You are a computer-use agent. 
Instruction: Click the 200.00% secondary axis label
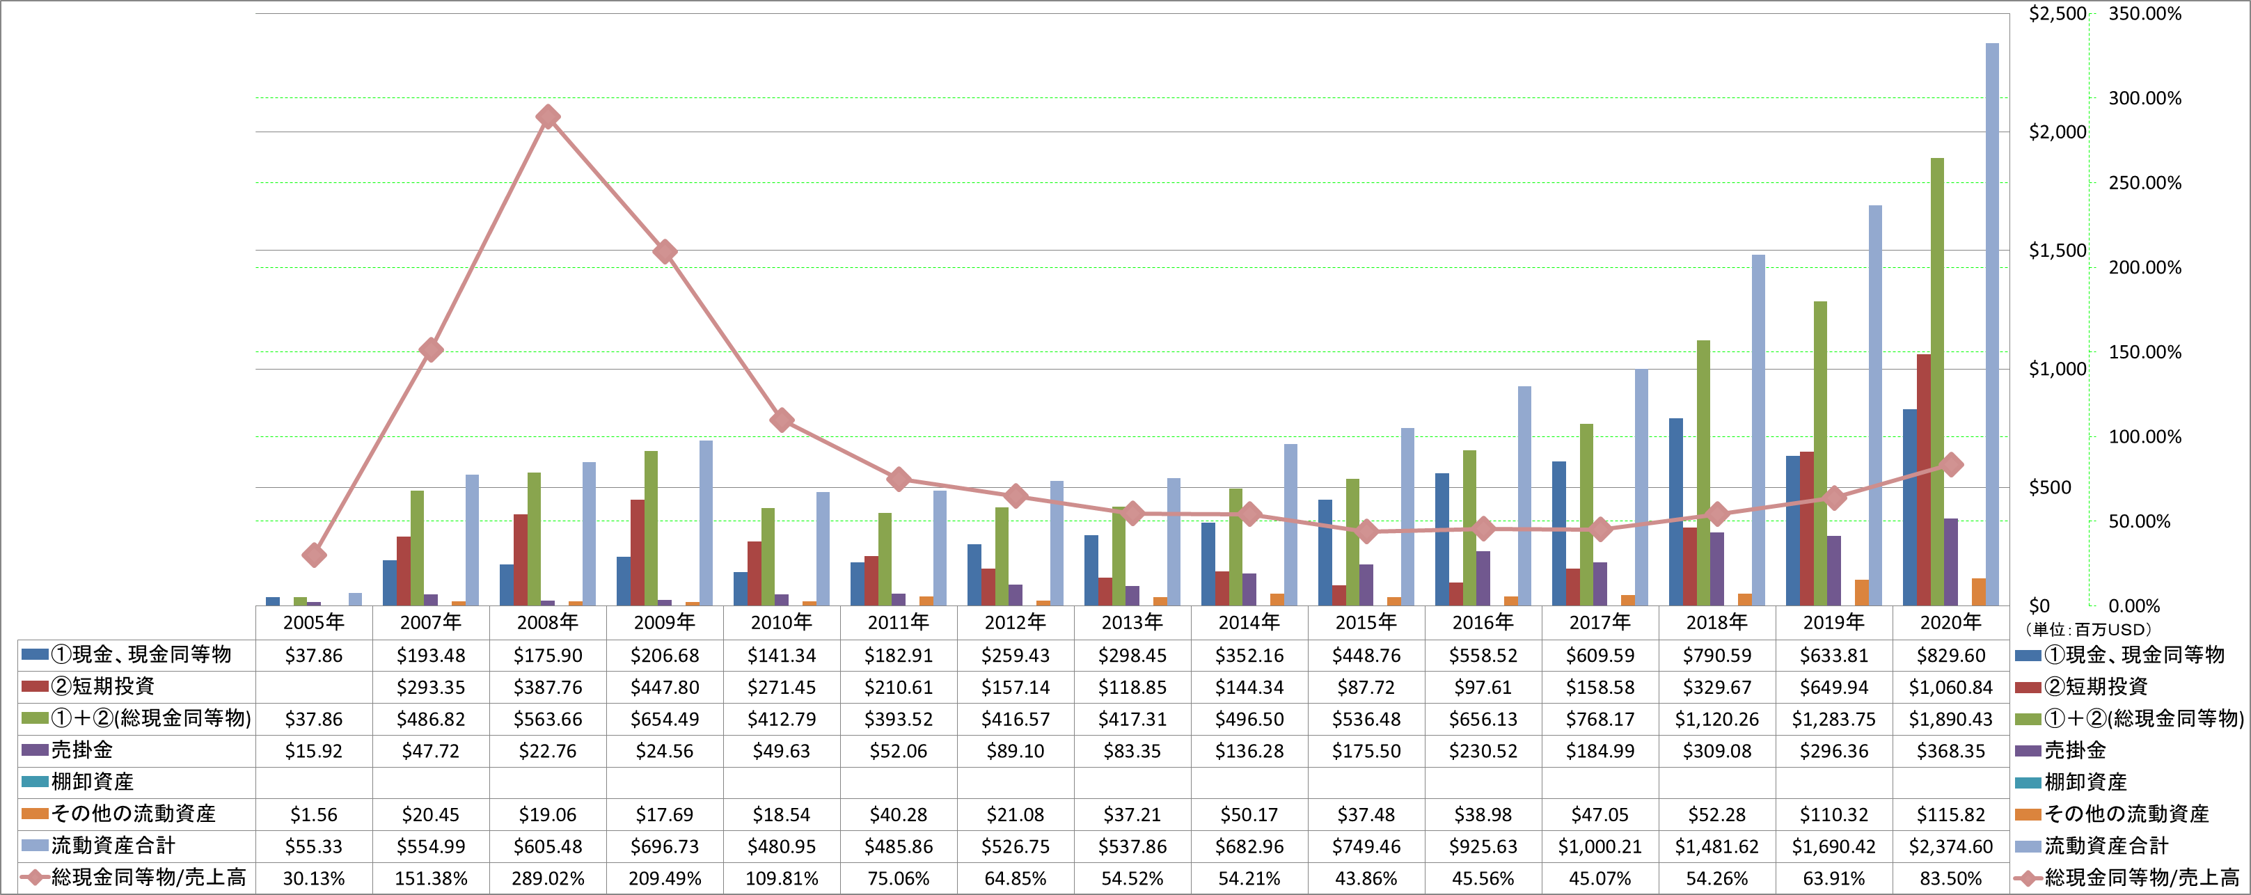[2145, 267]
